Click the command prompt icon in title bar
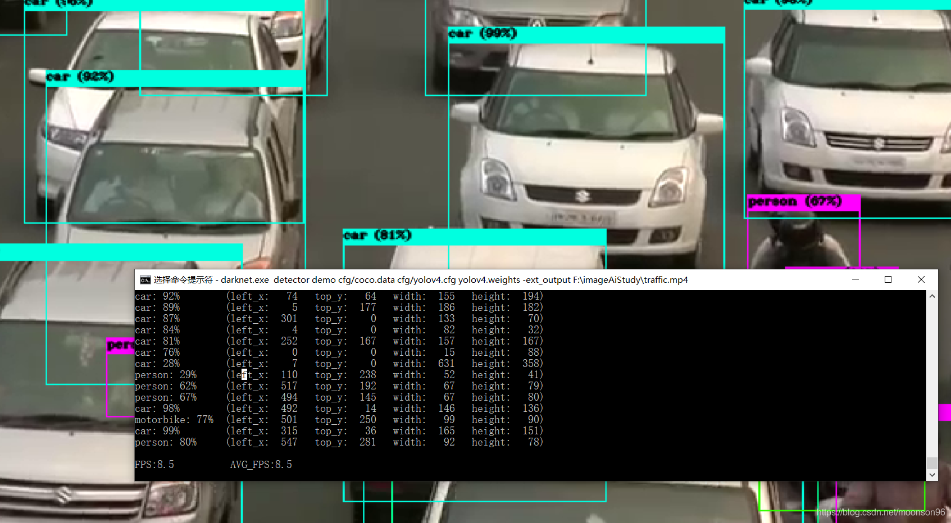Image resolution: width=951 pixels, height=523 pixels. tap(145, 280)
